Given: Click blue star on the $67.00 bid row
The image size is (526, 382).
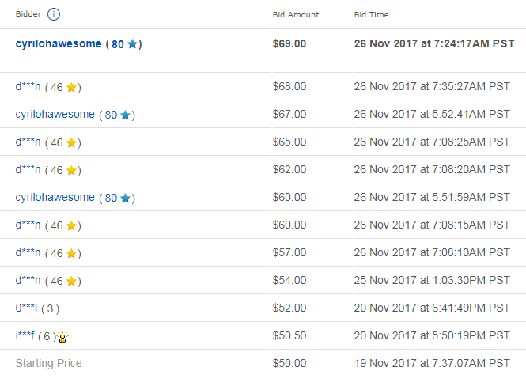Looking at the screenshot, I should point(125,115).
